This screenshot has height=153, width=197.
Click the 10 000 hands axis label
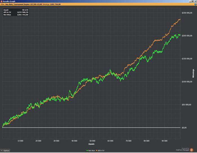(20, 141)
